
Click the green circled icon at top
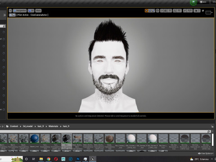click(x=193, y=2)
